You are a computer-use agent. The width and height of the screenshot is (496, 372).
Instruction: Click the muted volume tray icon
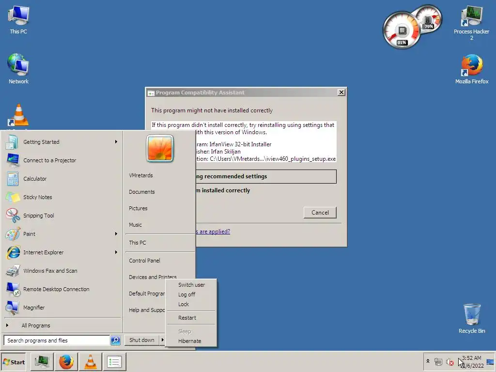450,361
